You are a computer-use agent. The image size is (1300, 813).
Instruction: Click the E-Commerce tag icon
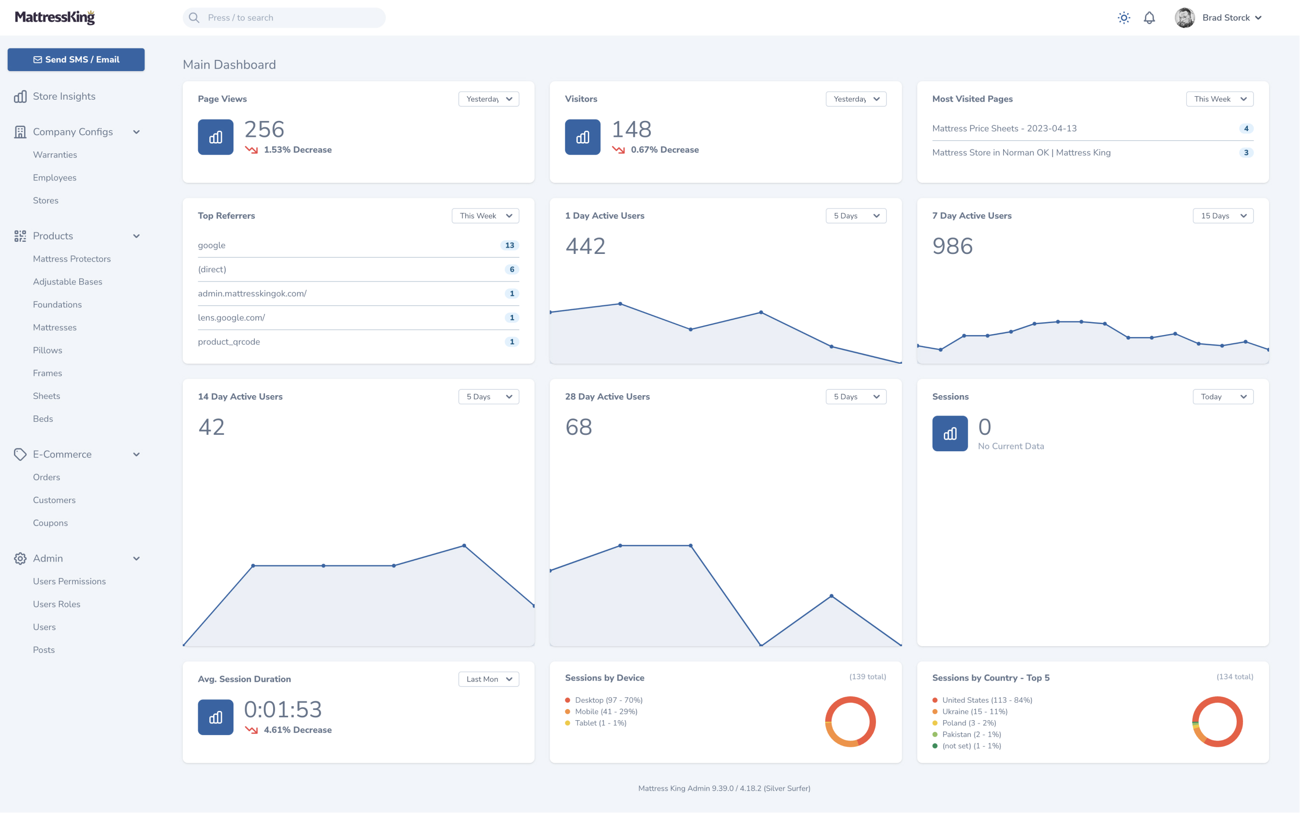click(20, 454)
